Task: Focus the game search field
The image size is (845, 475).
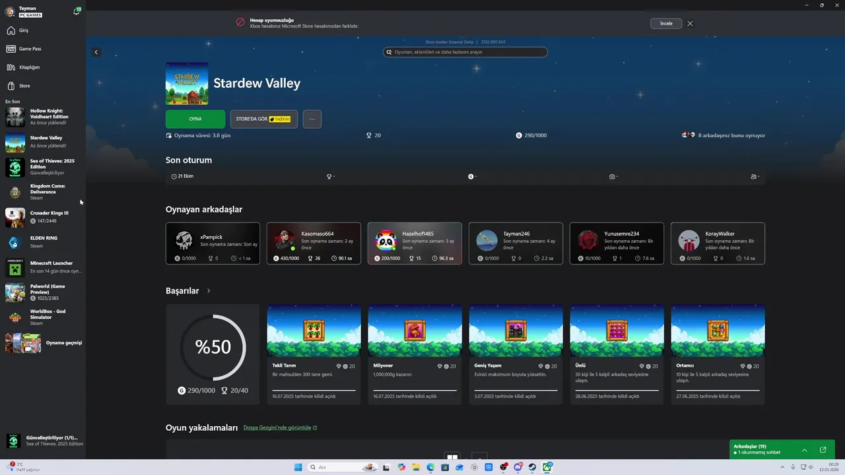Action: point(465,52)
